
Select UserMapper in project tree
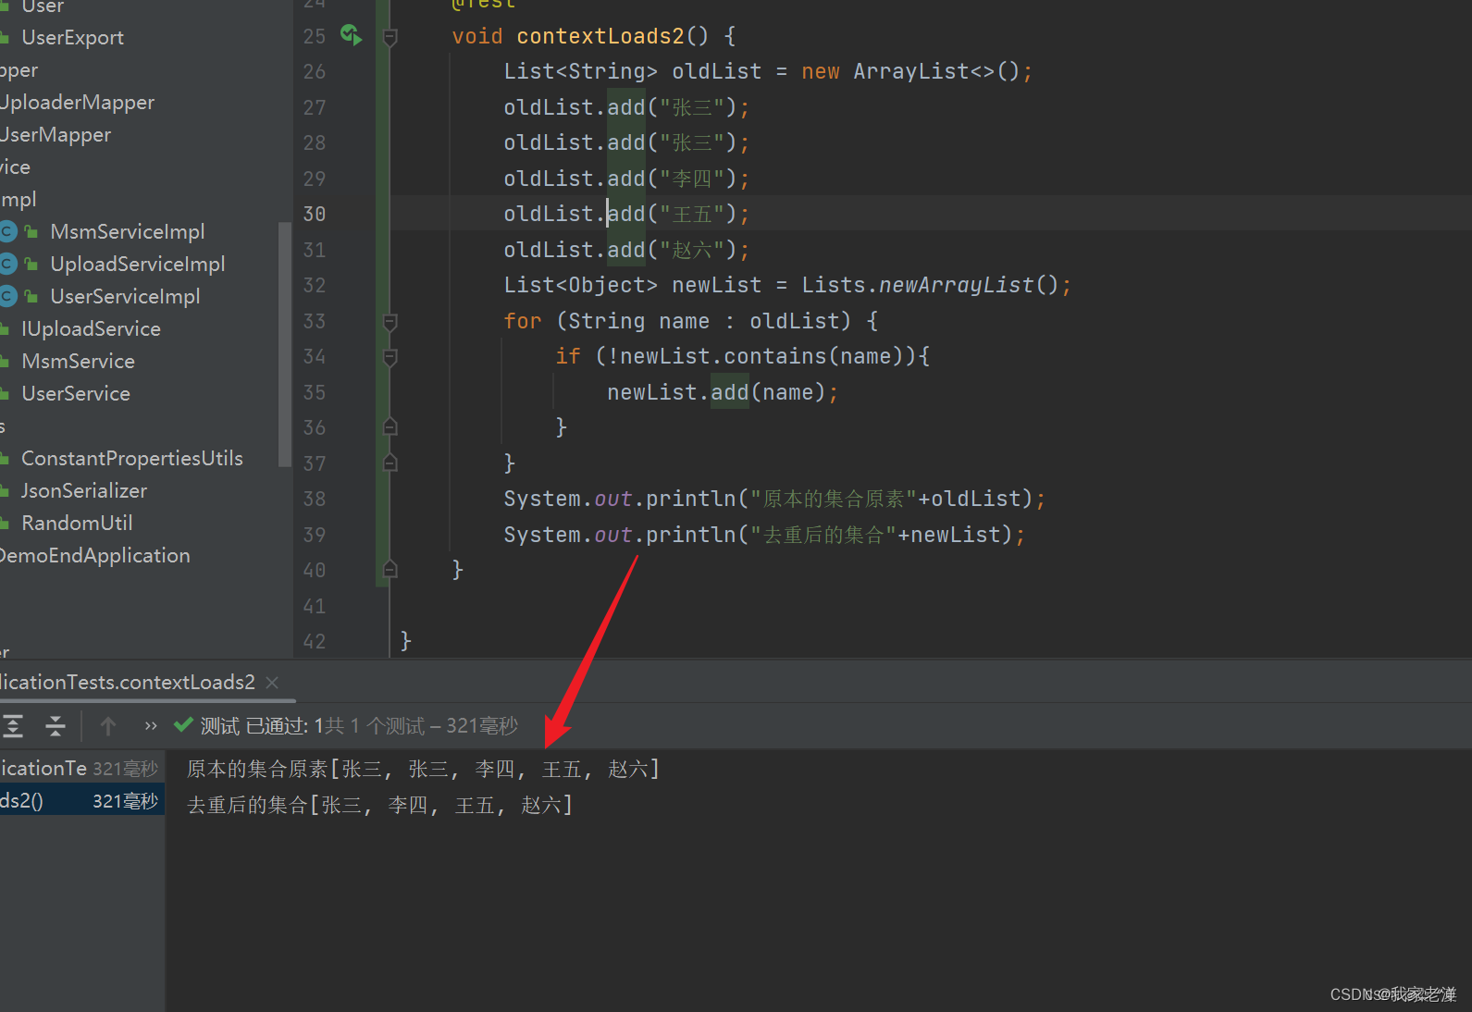coord(56,134)
